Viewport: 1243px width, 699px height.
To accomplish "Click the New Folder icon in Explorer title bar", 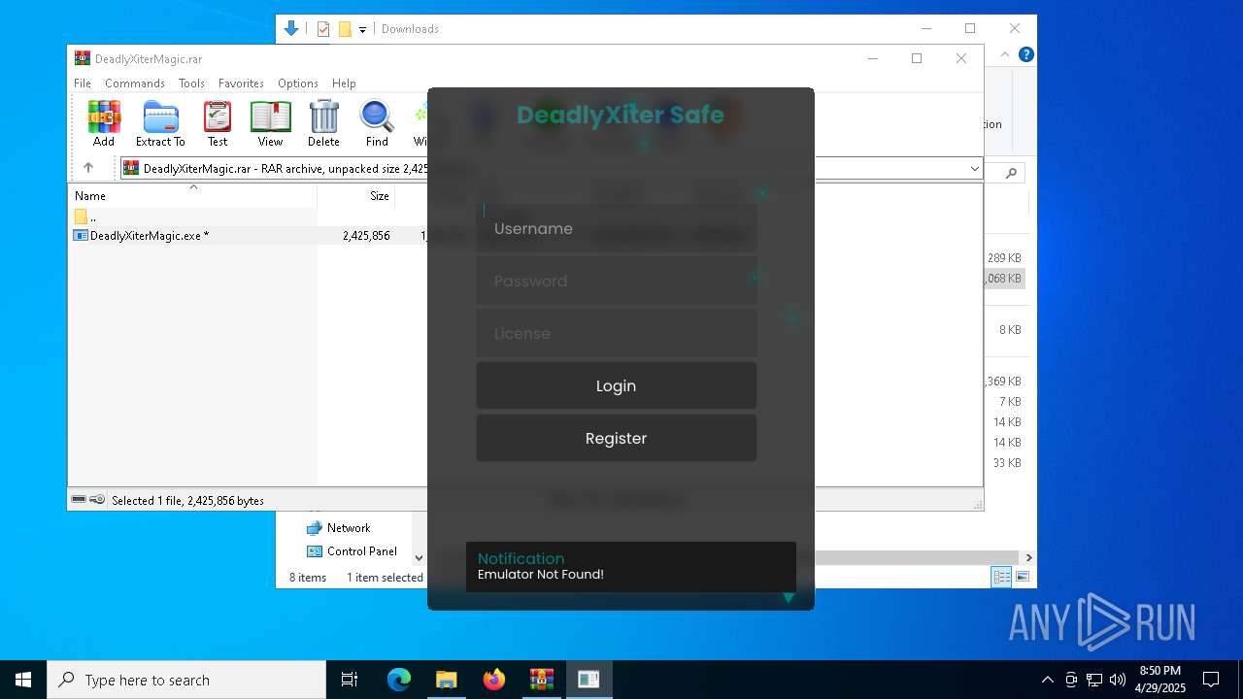I will click(x=345, y=29).
